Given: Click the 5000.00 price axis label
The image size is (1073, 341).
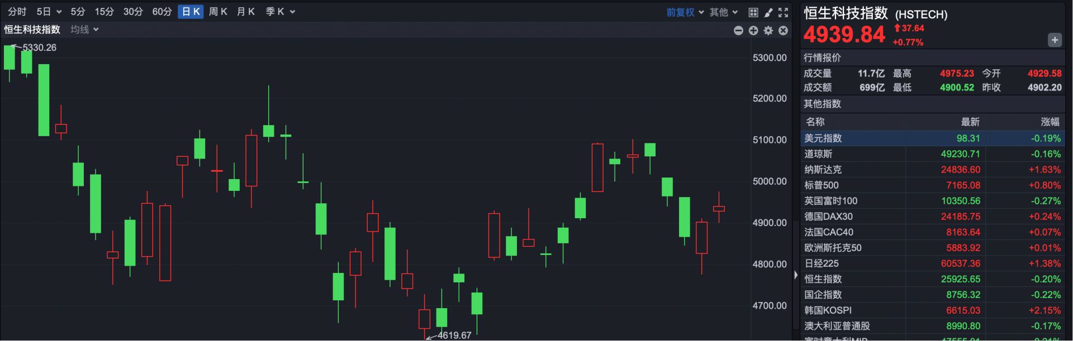Looking at the screenshot, I should click(770, 181).
